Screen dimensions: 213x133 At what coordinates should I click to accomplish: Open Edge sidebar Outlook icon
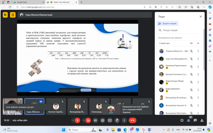[210, 41]
